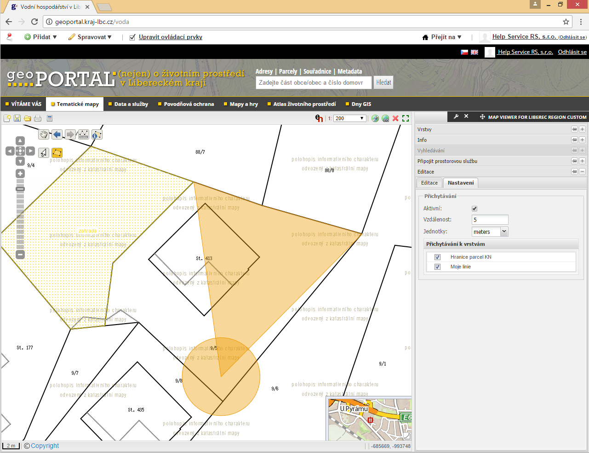Switch to the Editace tab

(429, 183)
